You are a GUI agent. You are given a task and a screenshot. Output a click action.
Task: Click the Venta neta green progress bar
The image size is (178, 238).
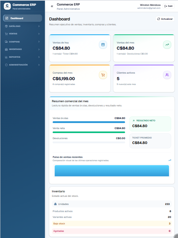pyautogui.click(x=89, y=132)
